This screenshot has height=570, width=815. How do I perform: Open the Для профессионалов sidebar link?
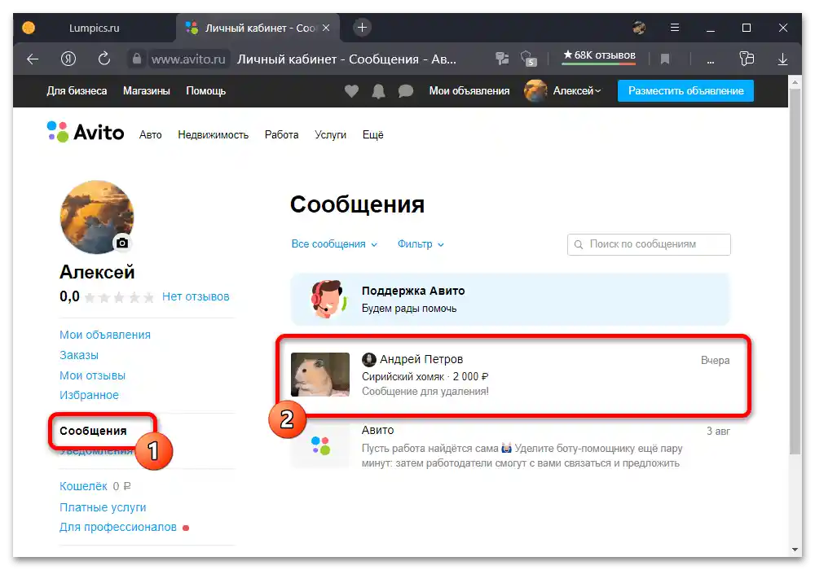point(118,527)
